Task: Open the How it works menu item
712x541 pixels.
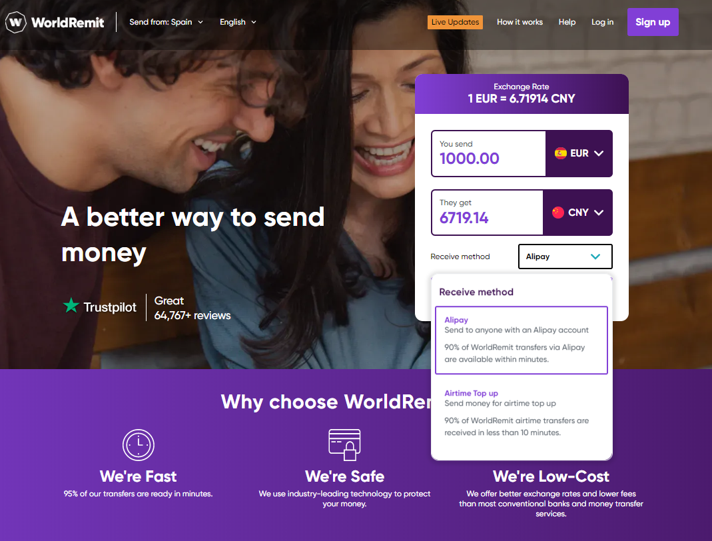Action: tap(520, 22)
